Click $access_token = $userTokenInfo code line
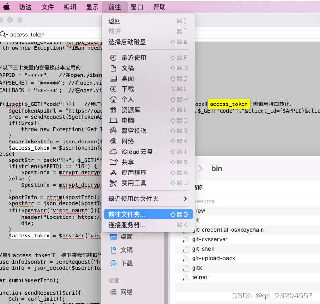Image resolution: width=320 pixels, height=304 pixels. tap(55, 148)
